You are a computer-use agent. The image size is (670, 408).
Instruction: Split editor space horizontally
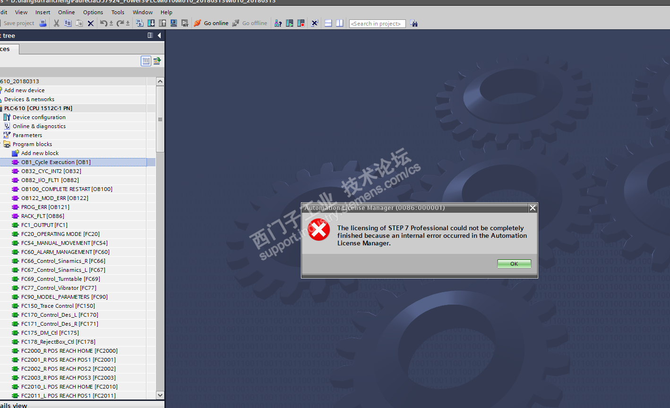328,23
